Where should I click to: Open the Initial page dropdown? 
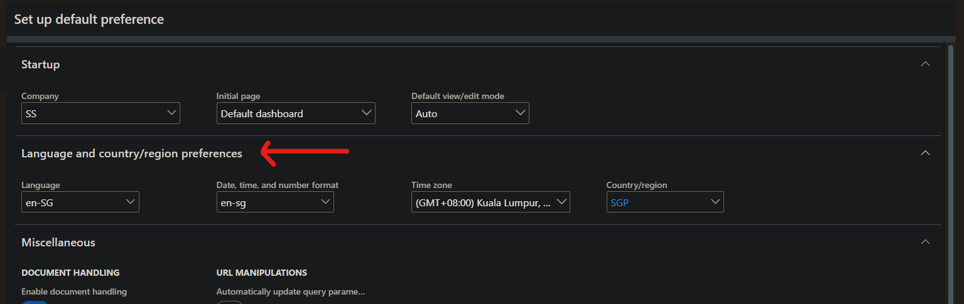click(367, 113)
